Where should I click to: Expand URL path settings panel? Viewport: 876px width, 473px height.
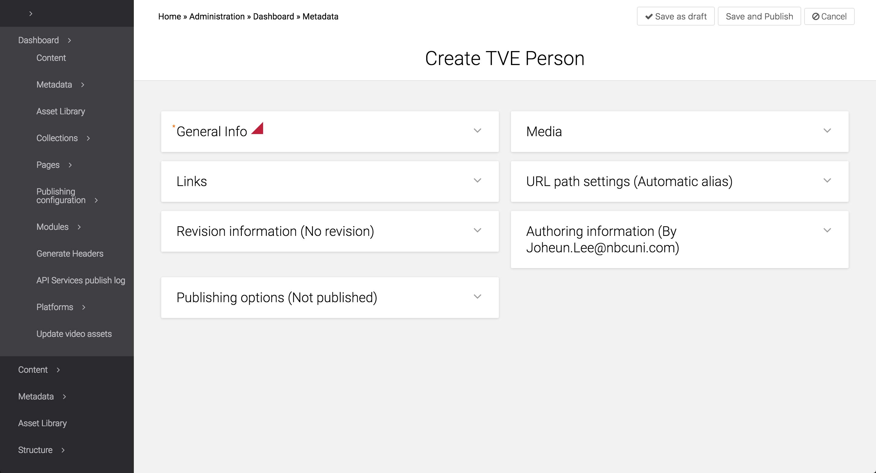tap(827, 181)
